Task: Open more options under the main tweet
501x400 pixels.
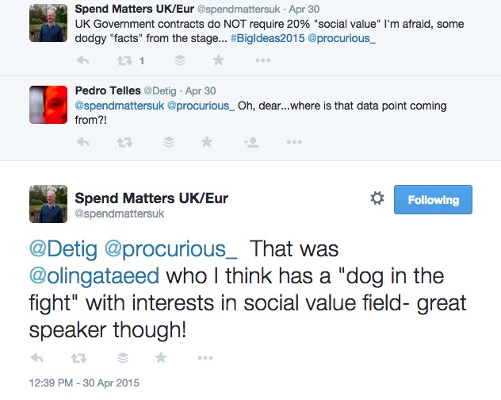Action: [204, 358]
